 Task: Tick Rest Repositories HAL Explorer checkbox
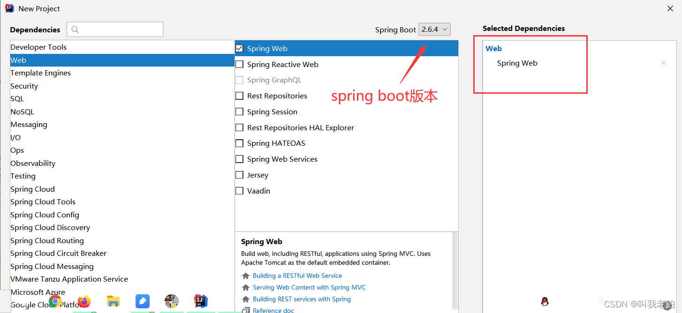(239, 127)
